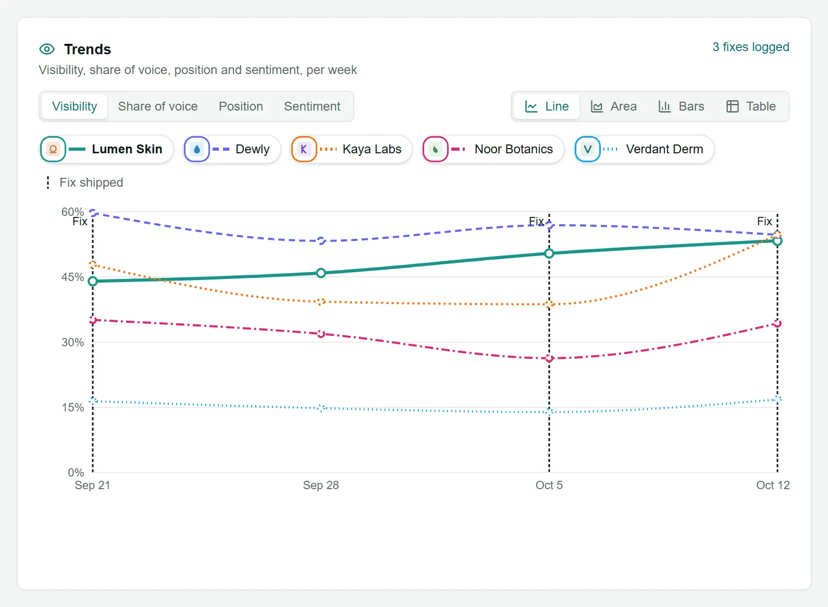Click the Sep 28 axis label

tap(321, 485)
